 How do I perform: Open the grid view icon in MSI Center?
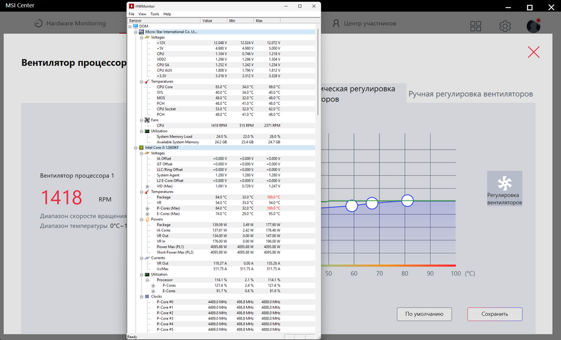tap(475, 26)
